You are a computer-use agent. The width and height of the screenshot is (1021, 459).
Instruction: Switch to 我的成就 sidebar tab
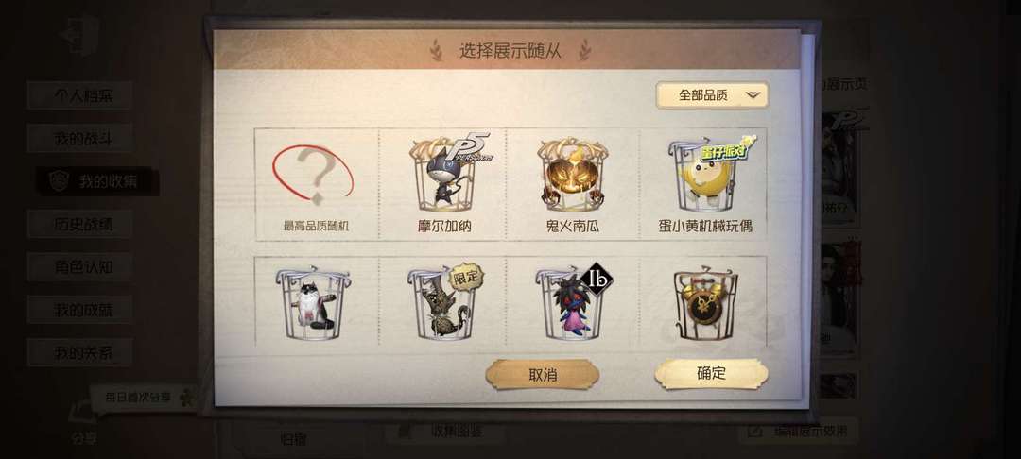point(80,310)
